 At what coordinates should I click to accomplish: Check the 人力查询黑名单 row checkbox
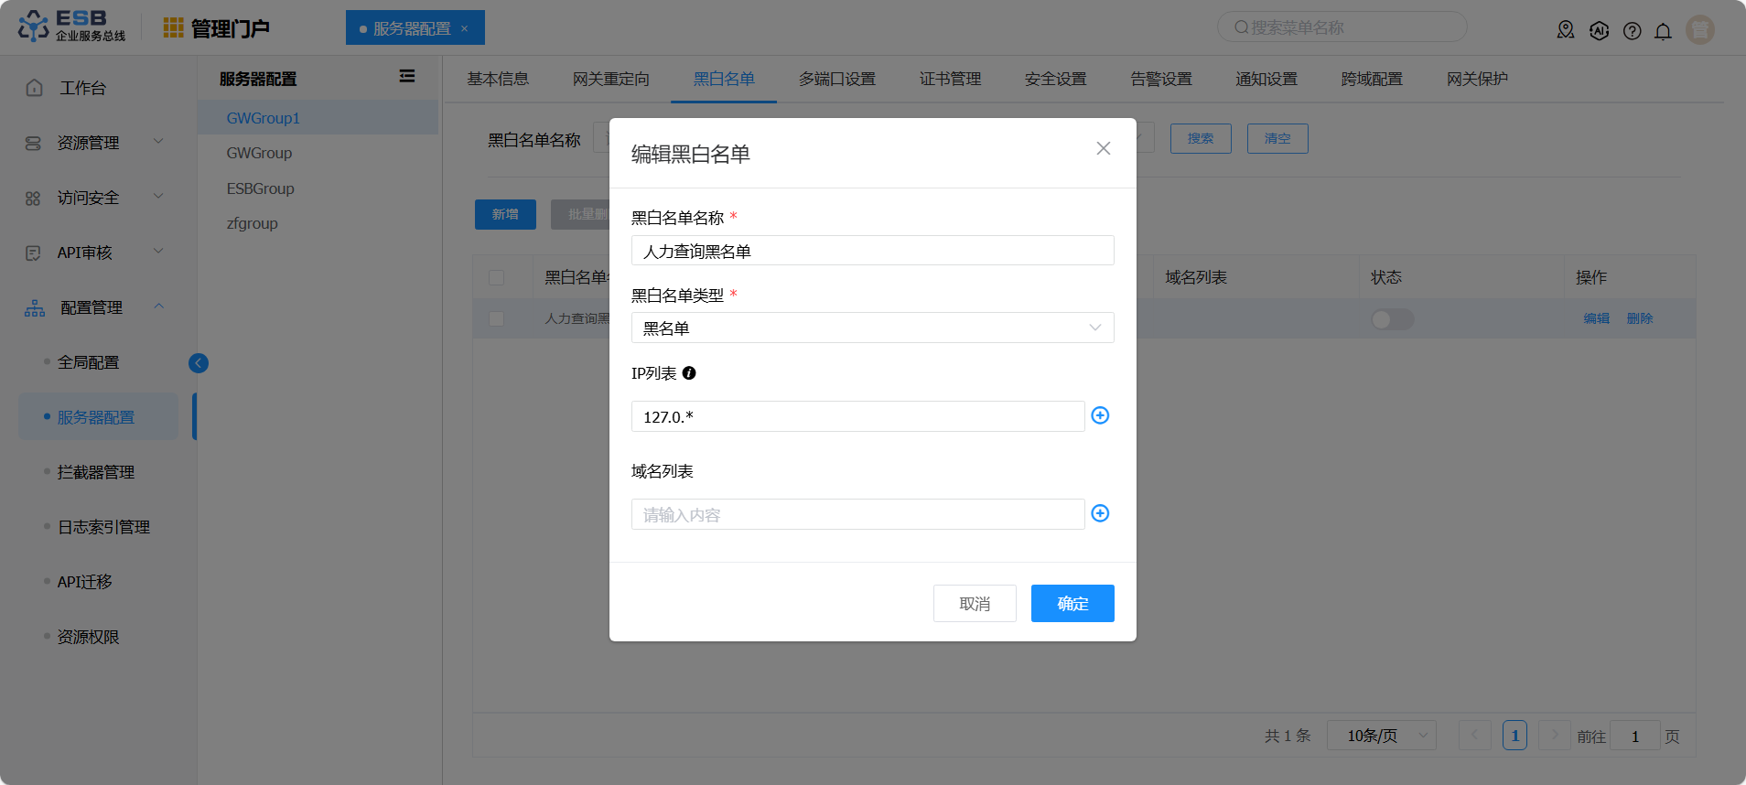(497, 318)
